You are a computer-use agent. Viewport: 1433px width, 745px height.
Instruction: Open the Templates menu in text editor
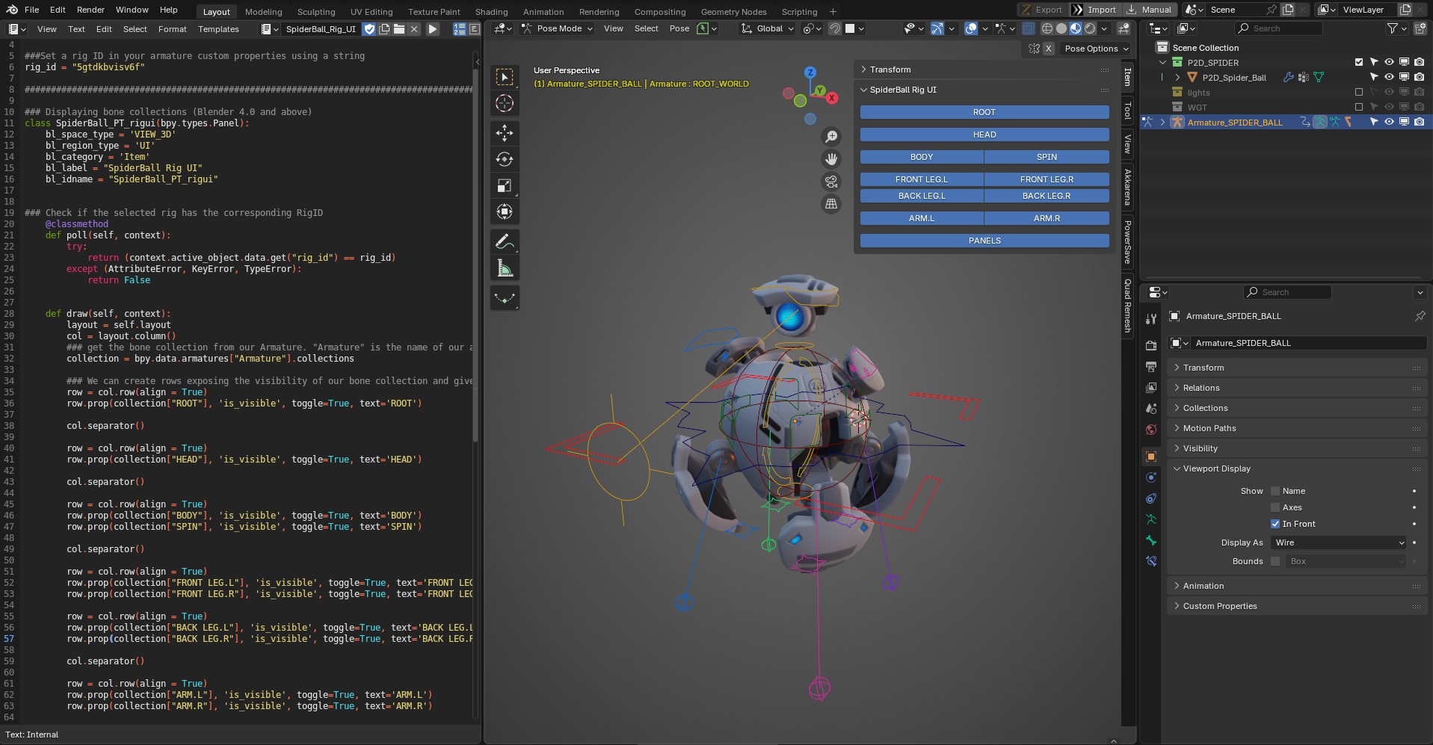(218, 29)
